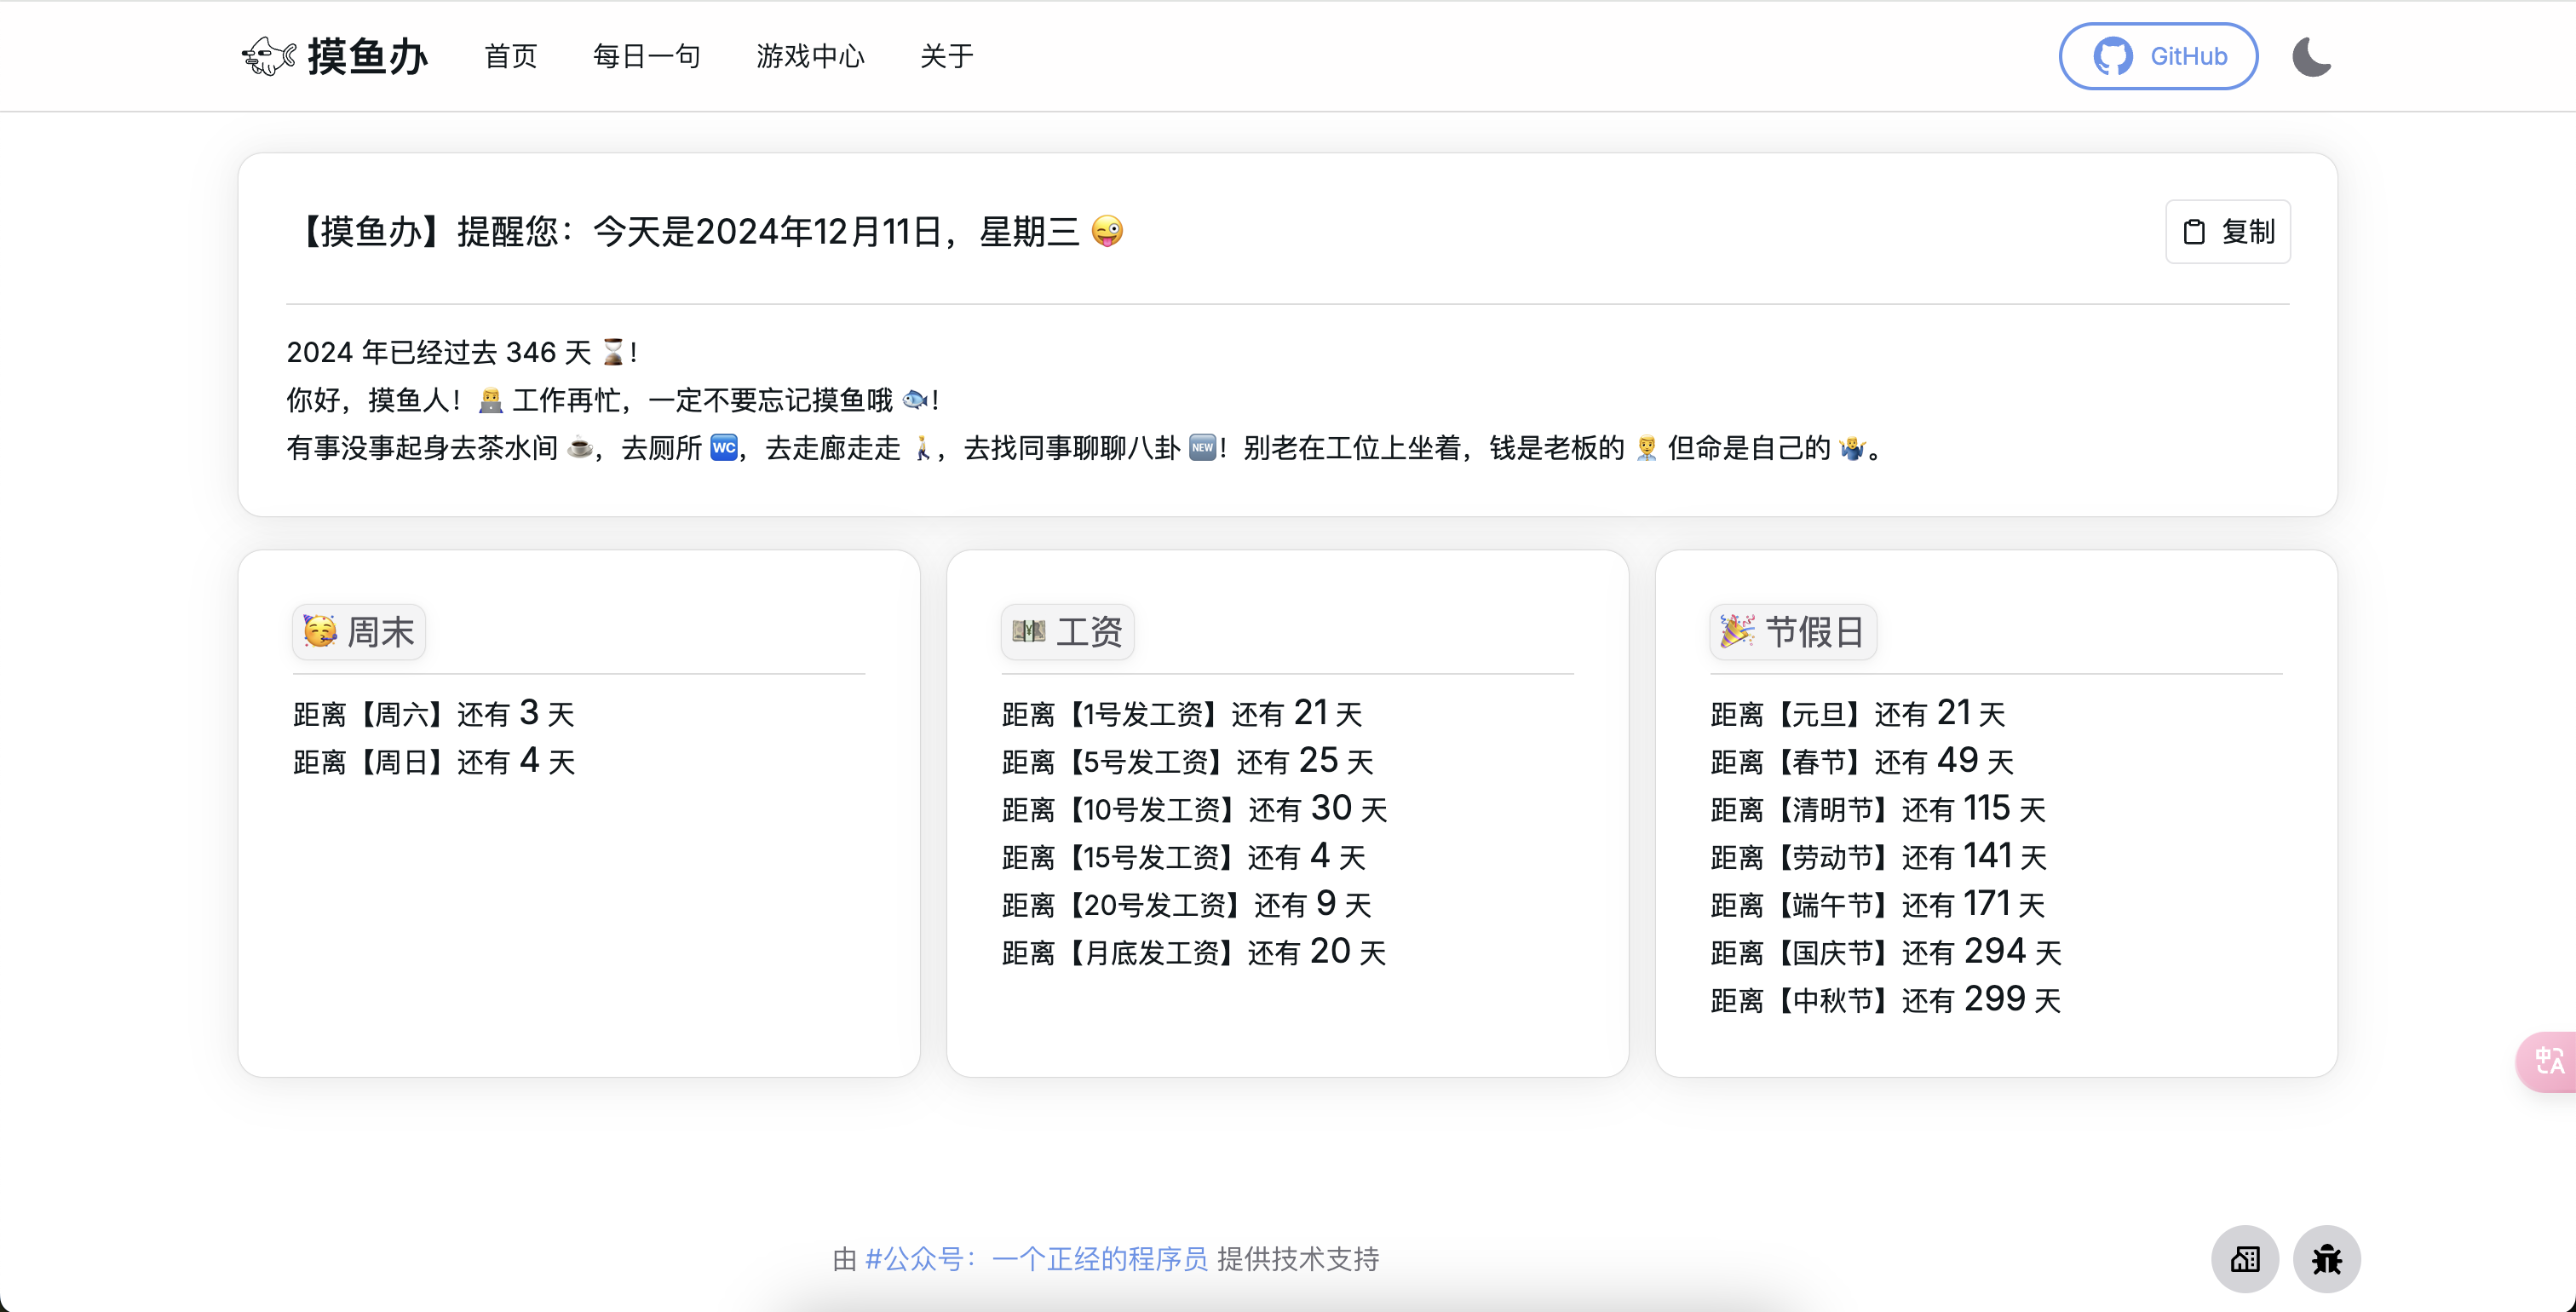Open the 游戏中心 menu item

(809, 56)
